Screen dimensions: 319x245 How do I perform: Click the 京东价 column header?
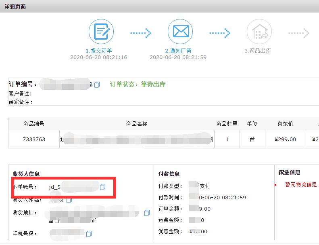tap(285, 124)
